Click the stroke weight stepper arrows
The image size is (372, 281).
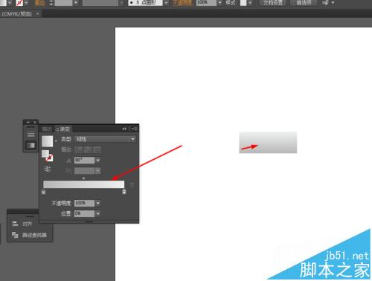click(x=51, y=3)
